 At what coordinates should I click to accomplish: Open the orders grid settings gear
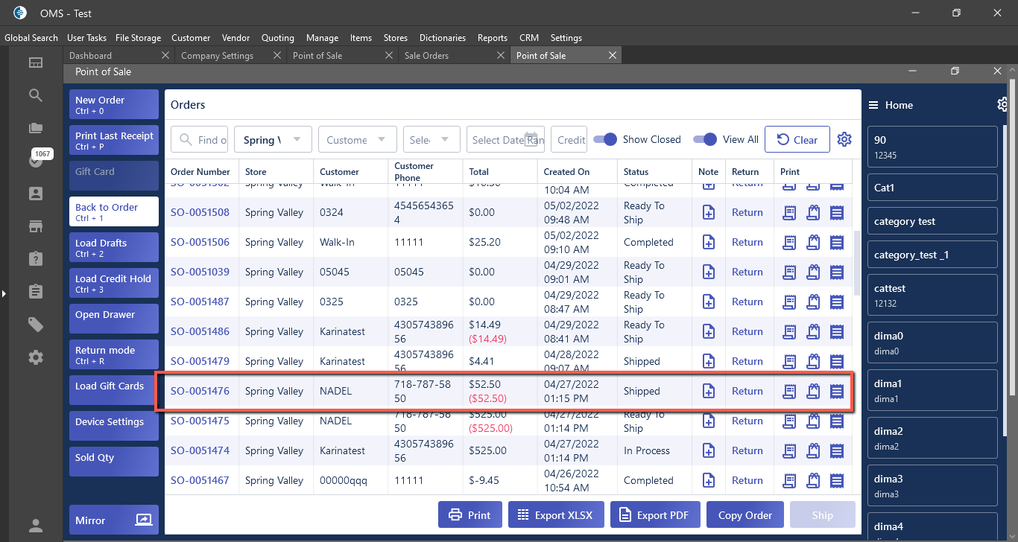(844, 139)
